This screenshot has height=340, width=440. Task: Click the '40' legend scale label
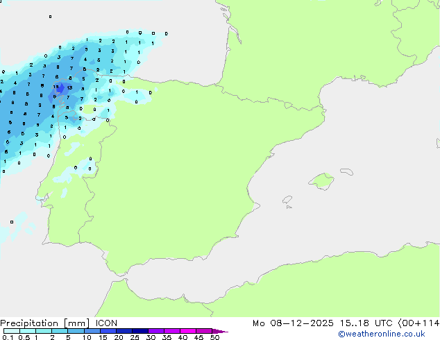183,337
